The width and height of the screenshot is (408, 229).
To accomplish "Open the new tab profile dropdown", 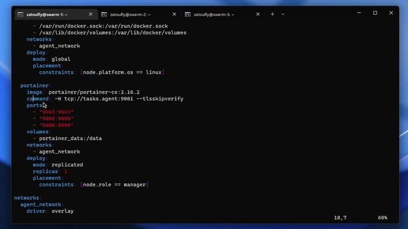I will pyautogui.click(x=283, y=14).
